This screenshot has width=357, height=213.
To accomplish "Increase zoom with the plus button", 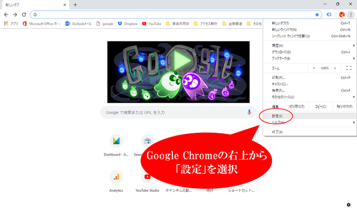I will 335,68.
